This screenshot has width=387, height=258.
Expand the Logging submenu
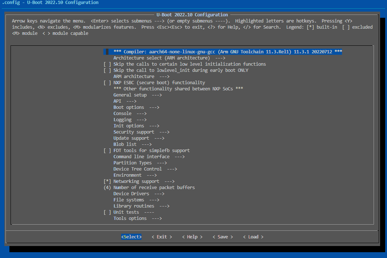[x=130, y=120]
